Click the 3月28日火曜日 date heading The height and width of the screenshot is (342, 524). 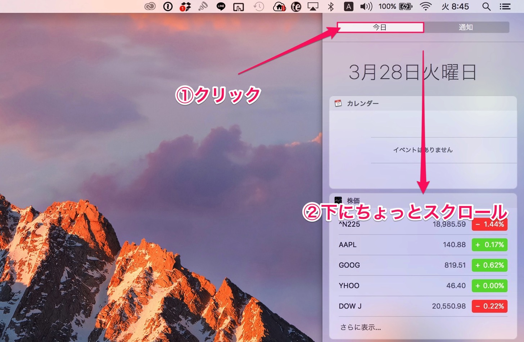[x=413, y=72]
